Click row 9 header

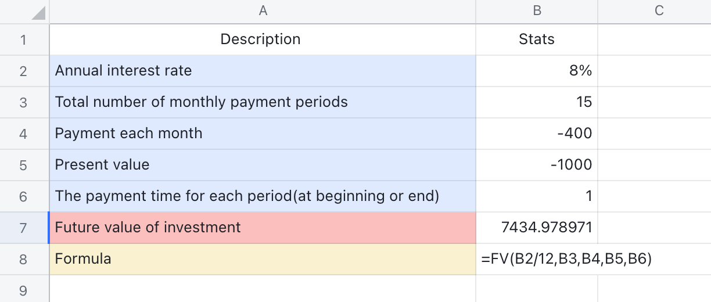23,289
